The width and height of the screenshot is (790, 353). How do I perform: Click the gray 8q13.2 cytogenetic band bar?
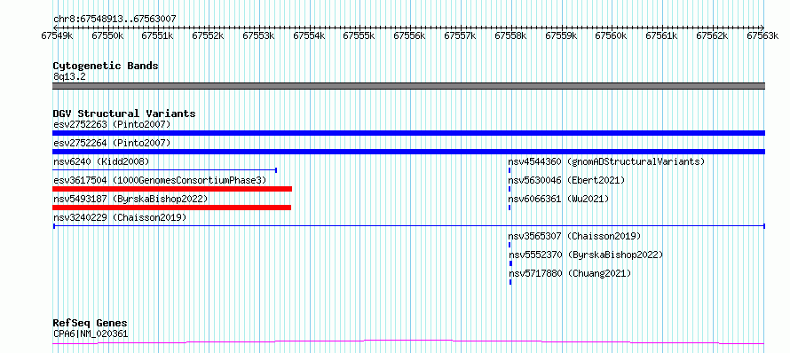click(408, 86)
